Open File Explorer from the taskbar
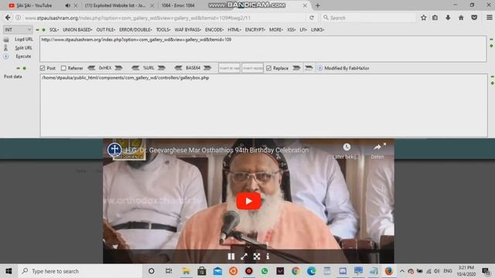 [186, 271]
